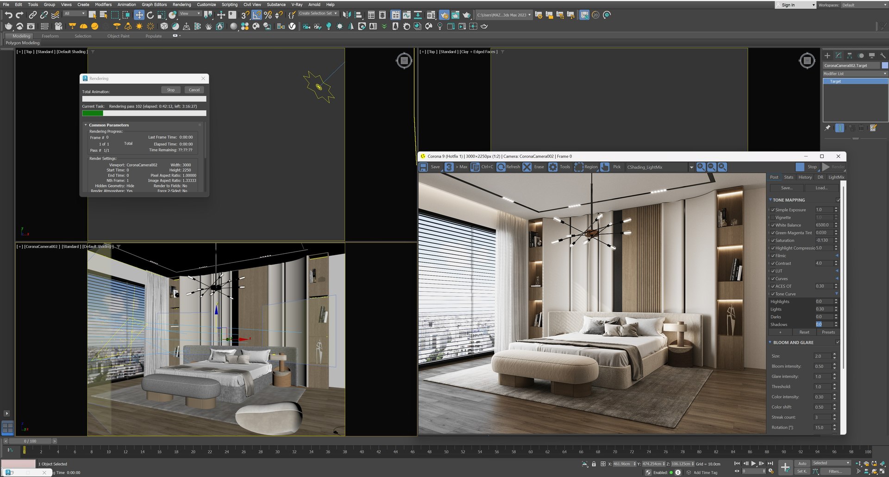889x477 pixels.
Task: Click the Load... button in Post panel
Action: [x=821, y=188]
